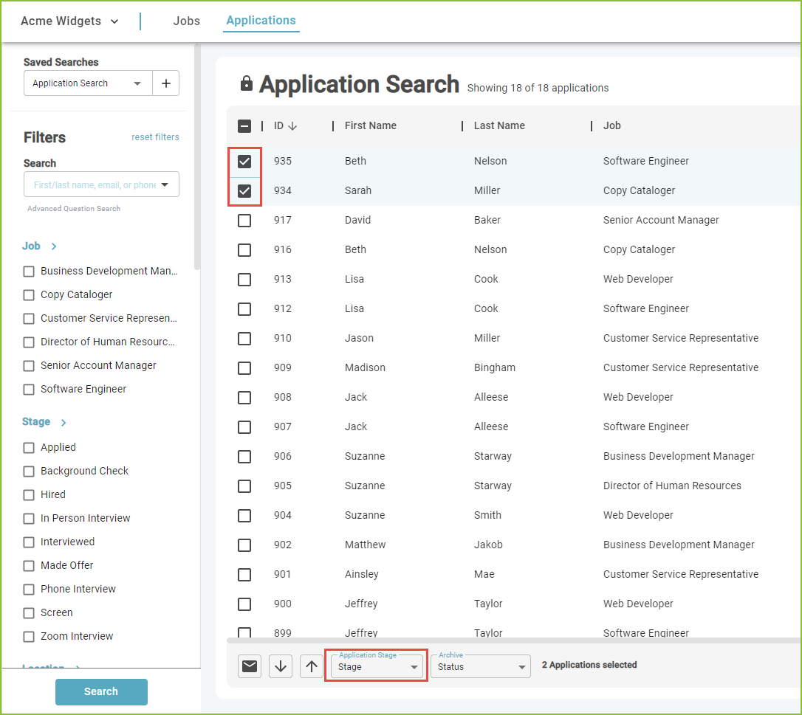Viewport: 802px width, 715px height.
Task: Click the Search button
Action: (x=101, y=691)
